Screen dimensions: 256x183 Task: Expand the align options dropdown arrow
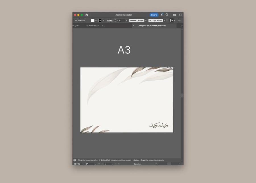[175, 20]
